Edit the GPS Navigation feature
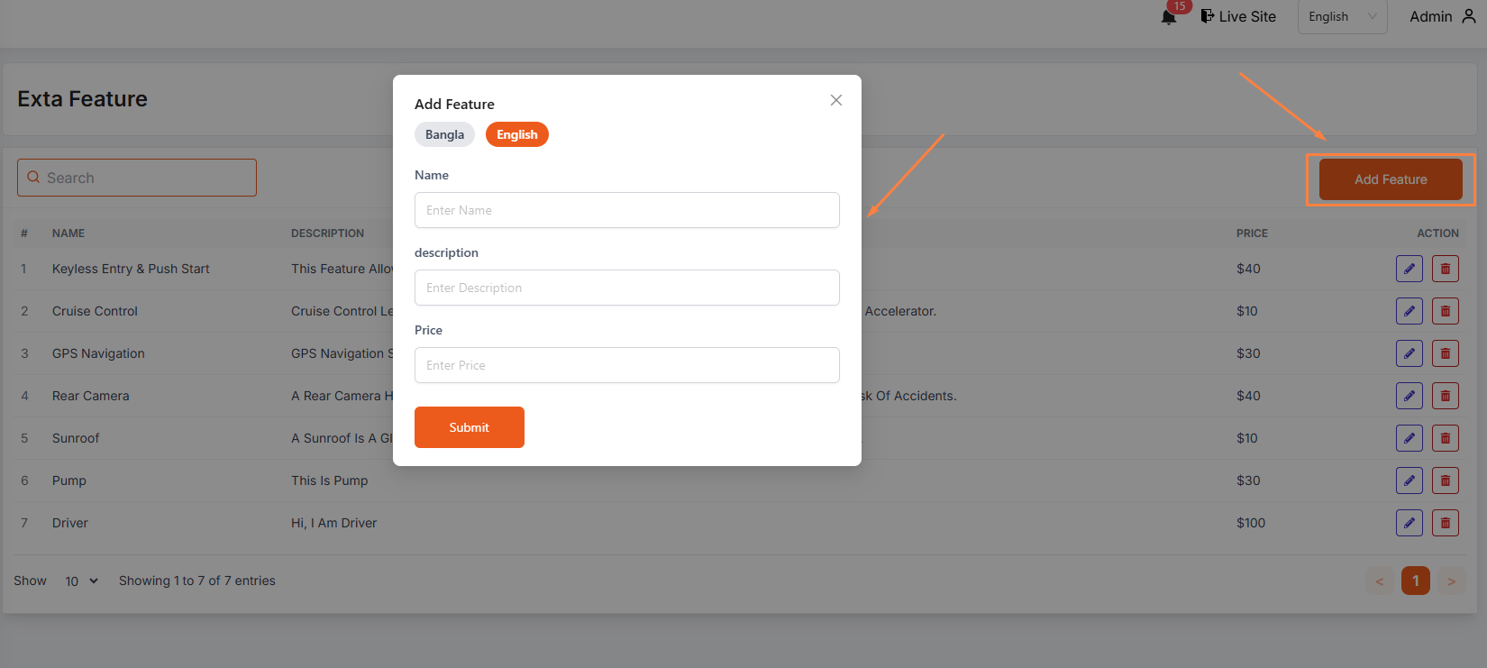The image size is (1487, 668). pos(1409,353)
